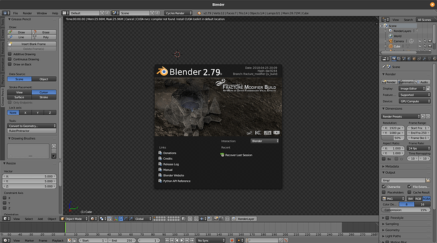437x243 pixels.
Task: Adjust the Compression slider
Action: coord(406,210)
